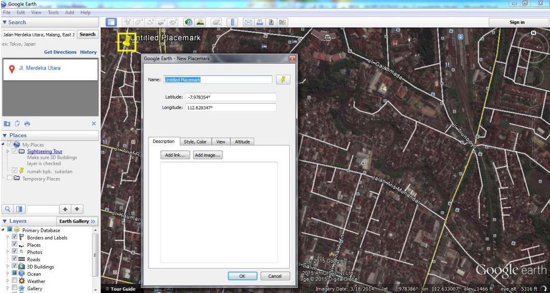Screen dimensions: 550x293
Task: Click the copy icon under search results
Action: click(x=17, y=124)
